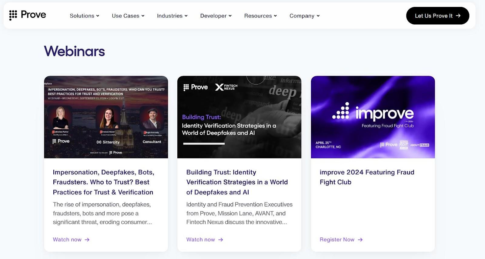485x259 pixels.
Task: Click improve 2024 Featuring Fraud Fight Club title
Action: (x=367, y=177)
